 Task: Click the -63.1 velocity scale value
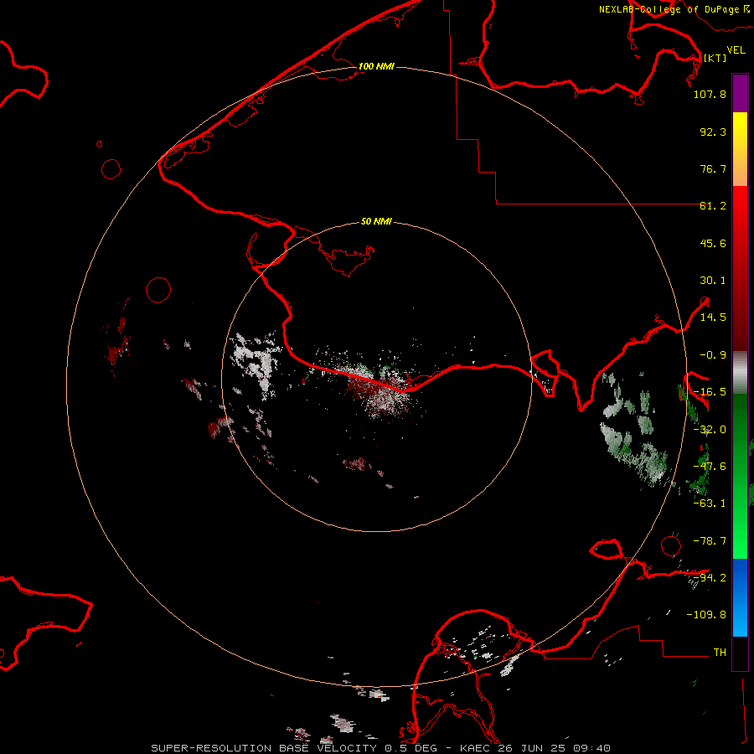[710, 504]
